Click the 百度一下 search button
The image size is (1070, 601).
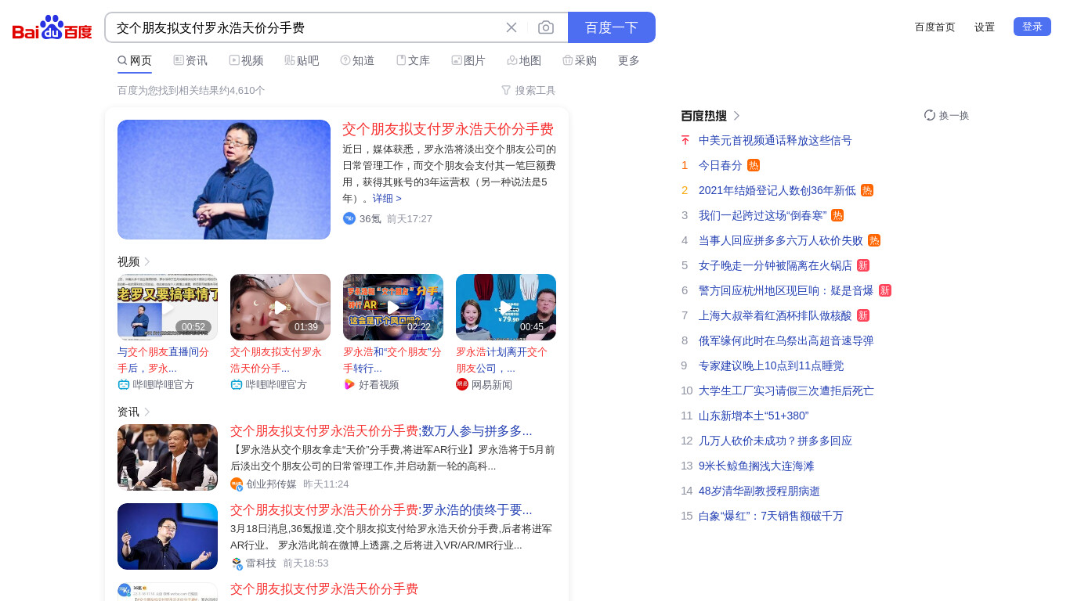click(612, 27)
